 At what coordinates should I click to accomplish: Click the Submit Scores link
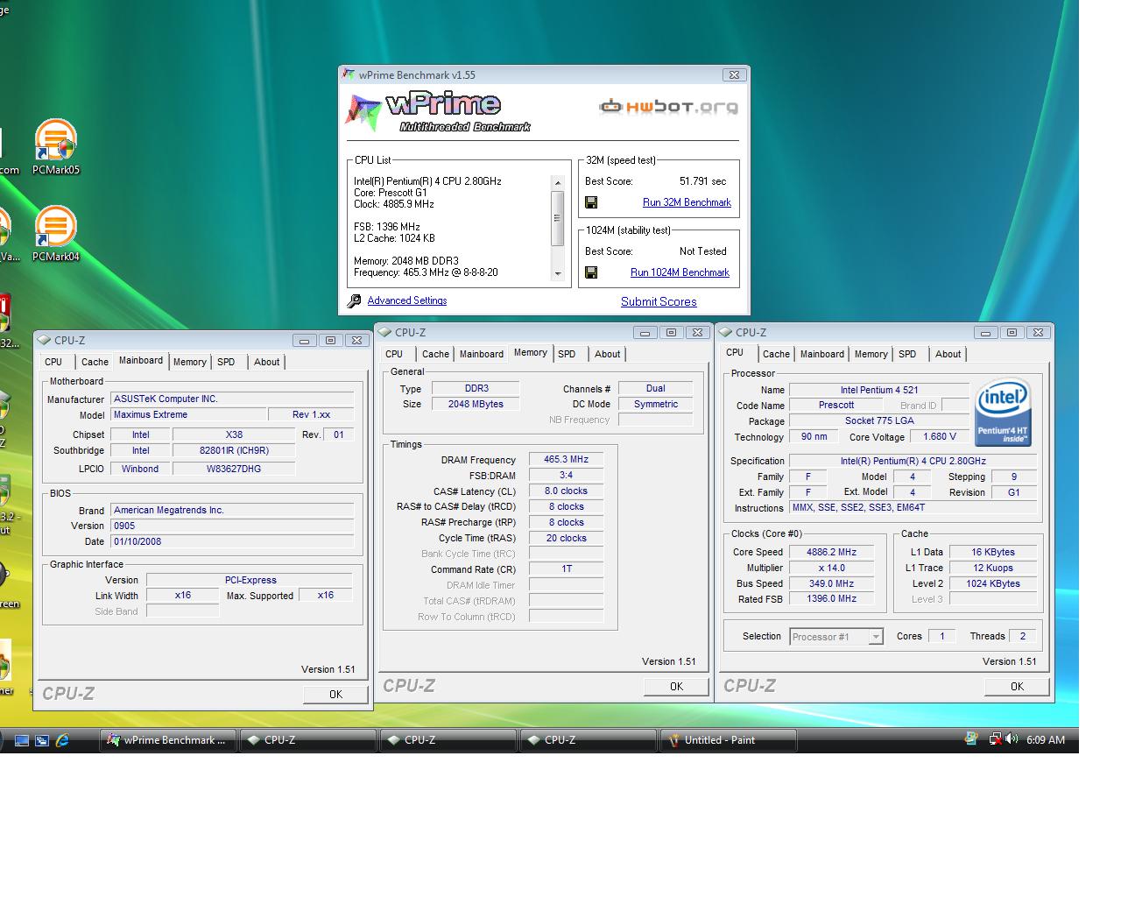click(x=659, y=301)
